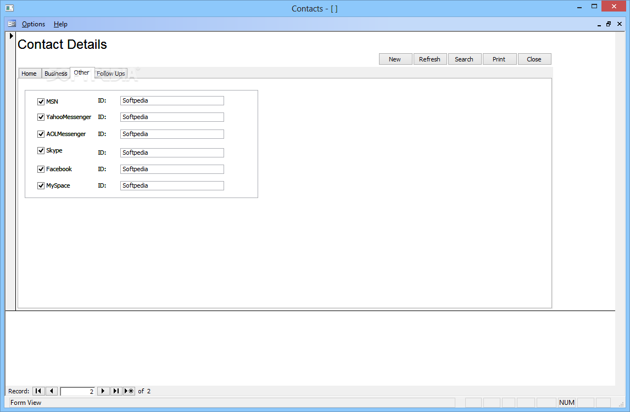Go to the next record
630x412 pixels.
pos(103,391)
